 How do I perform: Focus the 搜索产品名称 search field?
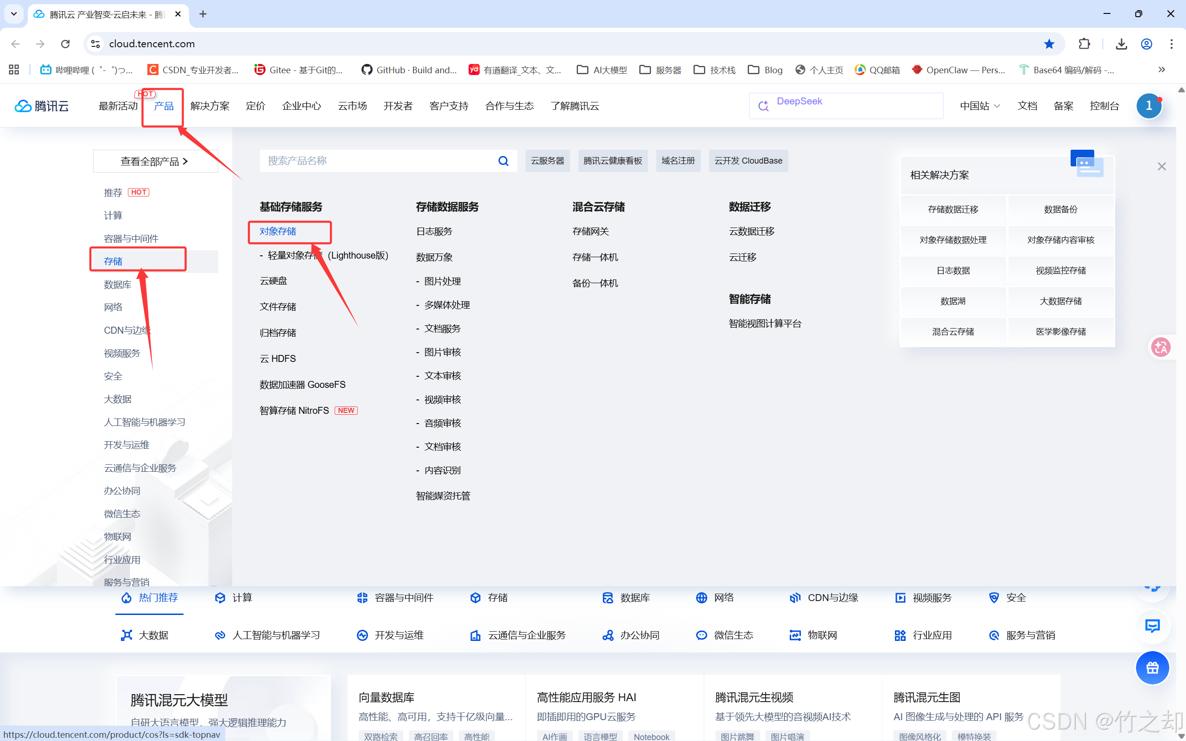pos(377,161)
